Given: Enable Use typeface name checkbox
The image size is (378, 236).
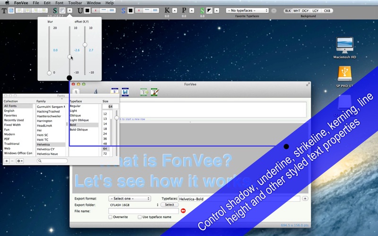Looking at the screenshot, I should (139, 217).
